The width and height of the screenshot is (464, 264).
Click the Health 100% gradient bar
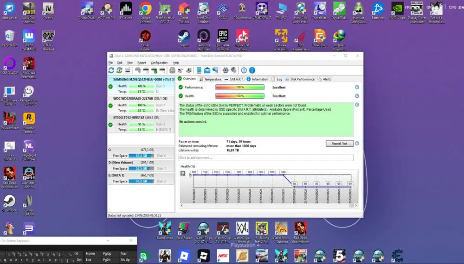pos(240,96)
